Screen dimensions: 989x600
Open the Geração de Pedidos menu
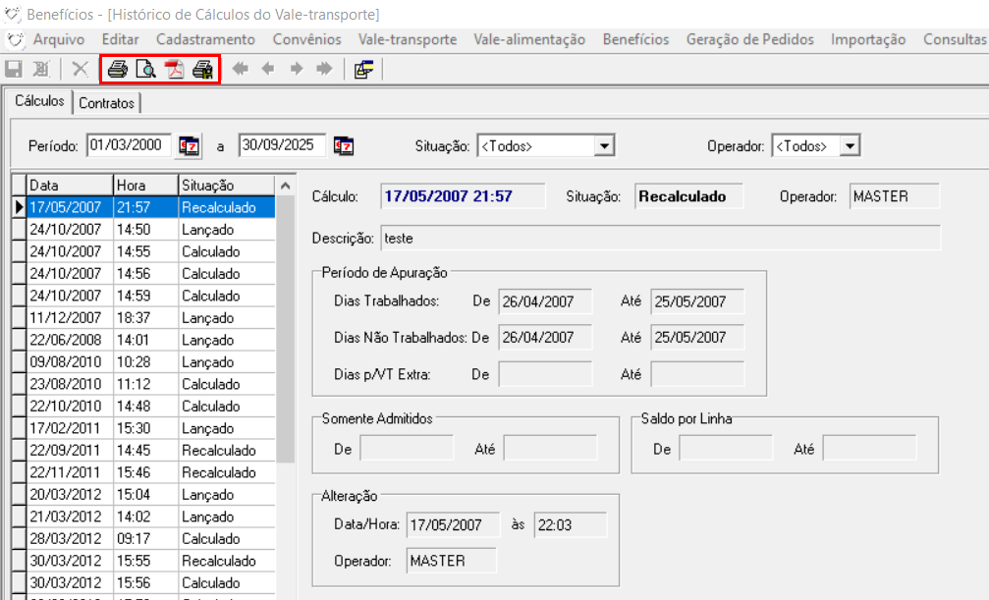point(749,39)
